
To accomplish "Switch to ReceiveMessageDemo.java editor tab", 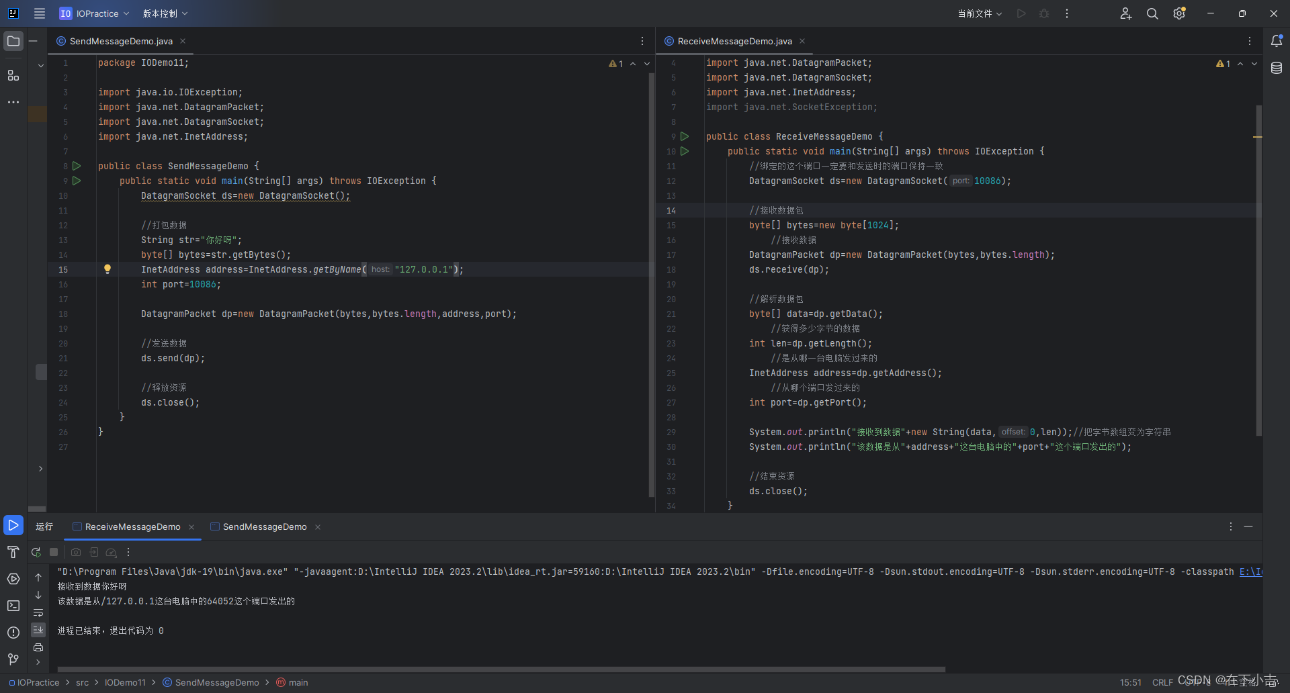I will [735, 41].
